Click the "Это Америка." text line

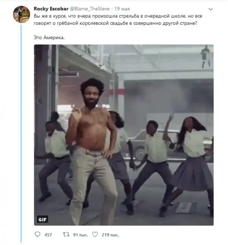coord(49,38)
